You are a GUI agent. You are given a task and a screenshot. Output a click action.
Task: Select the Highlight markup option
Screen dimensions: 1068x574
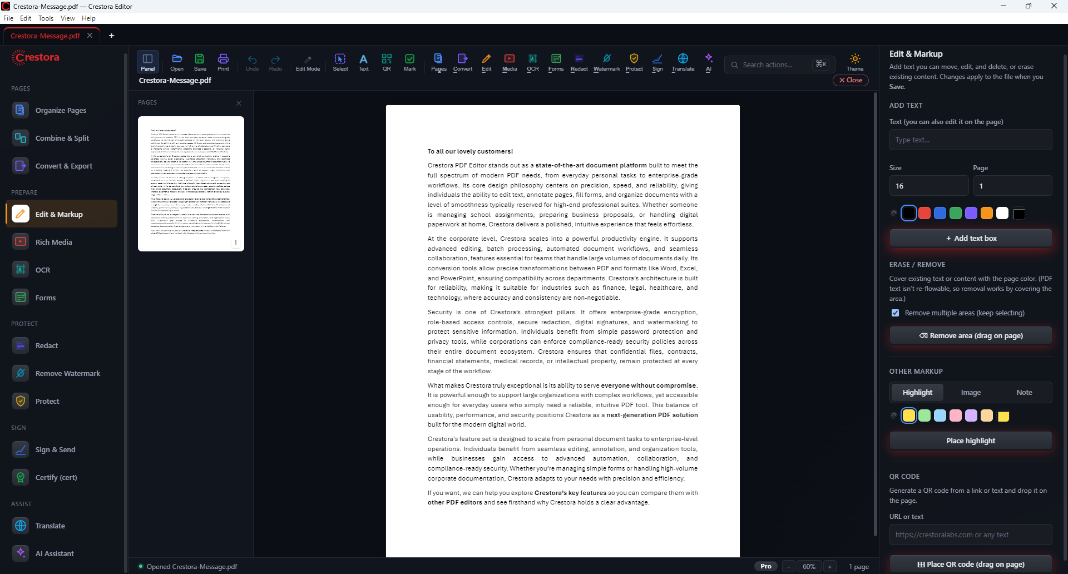coord(917,392)
